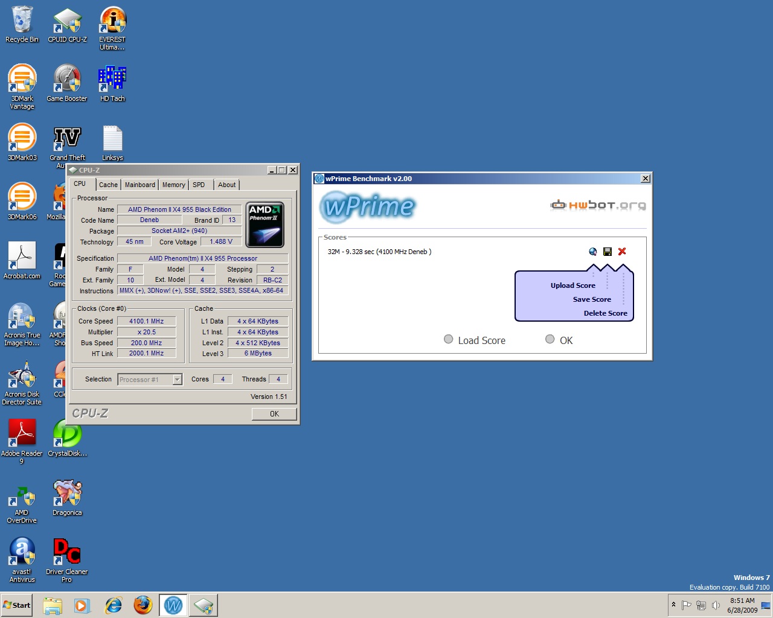Open the EVEREST Ultimate desktop shortcut
Image resolution: width=773 pixels, height=618 pixels.
click(112, 28)
